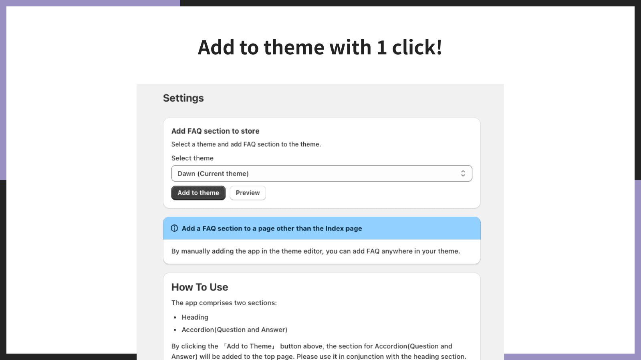Click "Add to theme with 1 click!" title

[x=320, y=47]
